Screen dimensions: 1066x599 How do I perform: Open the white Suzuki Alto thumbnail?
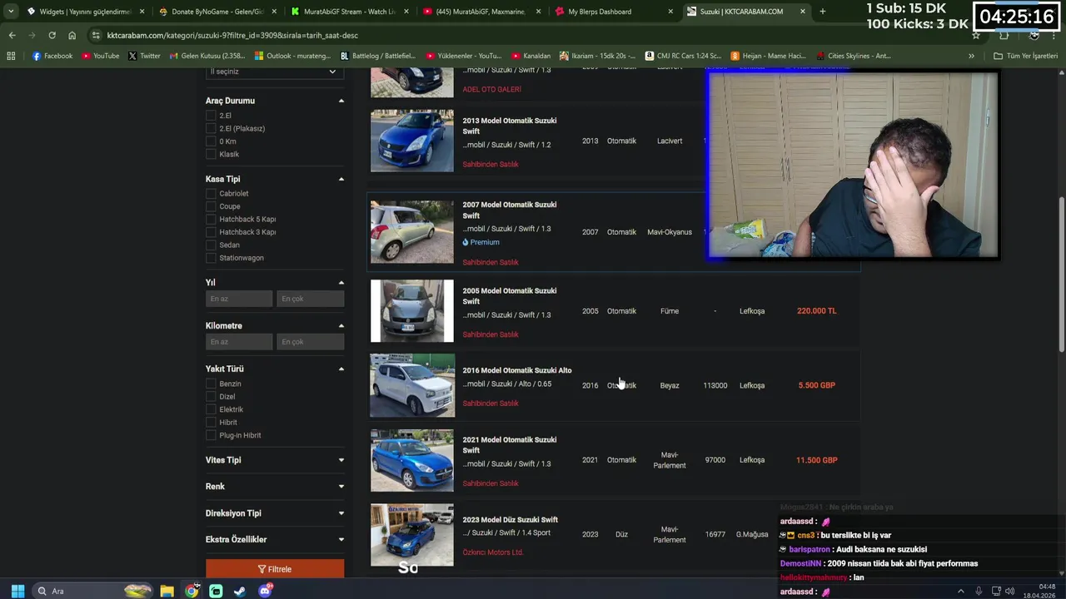pyautogui.click(x=412, y=385)
